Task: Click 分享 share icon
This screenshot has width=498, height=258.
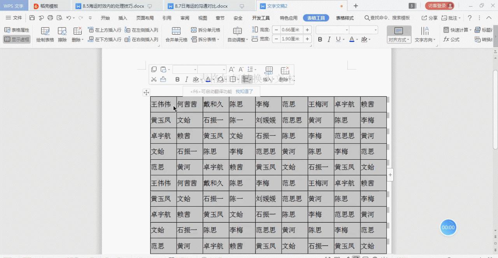Action: [430, 18]
